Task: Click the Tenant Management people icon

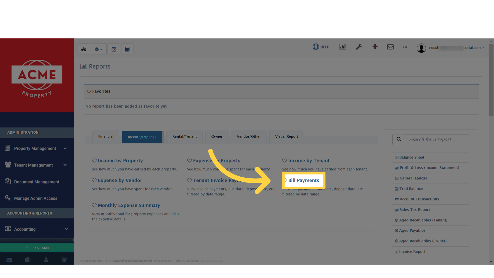Action: (8, 164)
